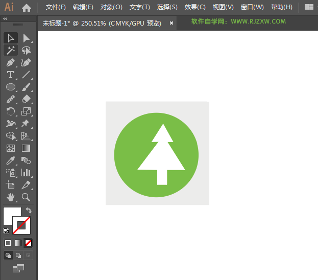Open the 编辑(E) menu
Screen dimensions: 318x280
tap(83, 7)
